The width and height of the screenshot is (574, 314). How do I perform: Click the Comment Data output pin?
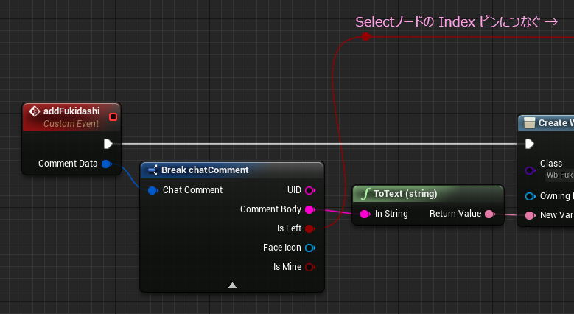(107, 164)
